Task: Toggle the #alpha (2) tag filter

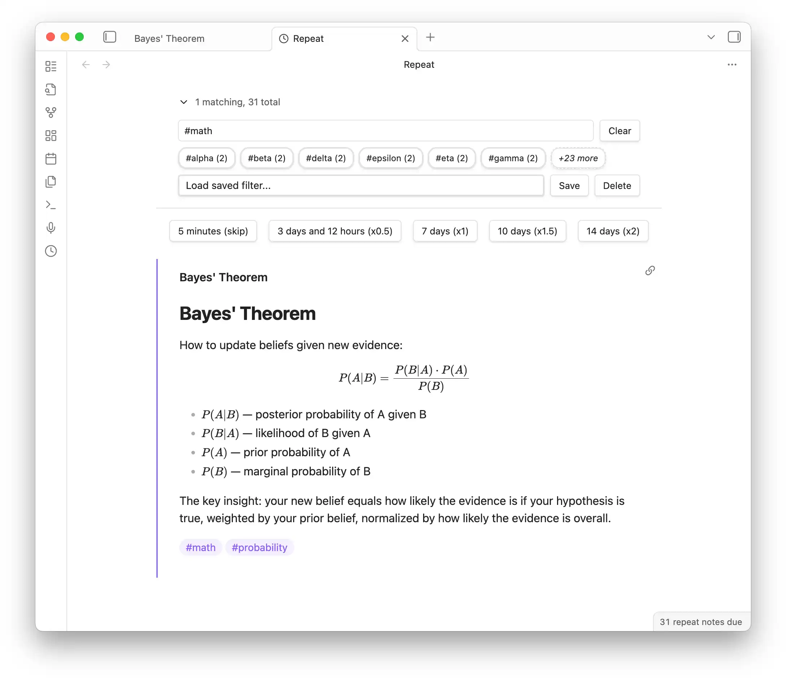Action: click(x=206, y=158)
